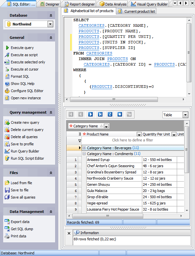195x256 pixels.
Task: Click the refresh data navigator button
Action: (110, 114)
